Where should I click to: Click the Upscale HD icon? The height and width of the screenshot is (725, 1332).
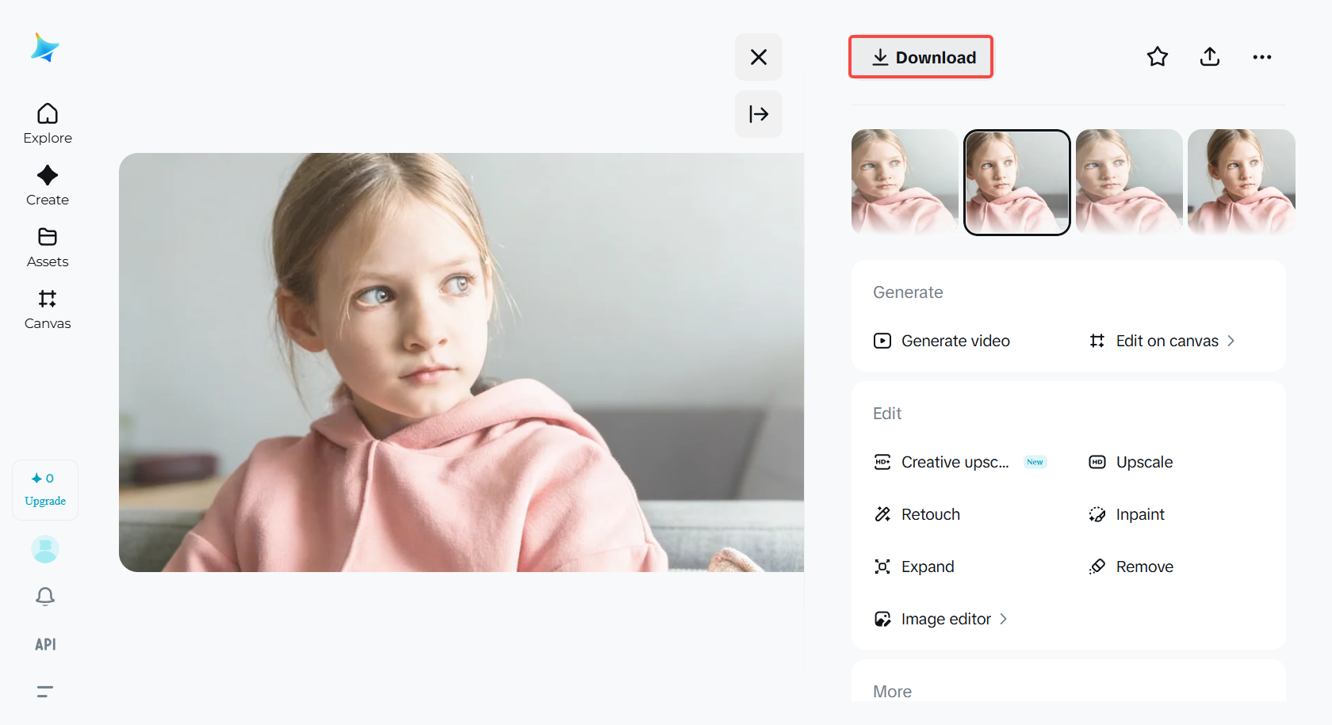pos(1097,462)
